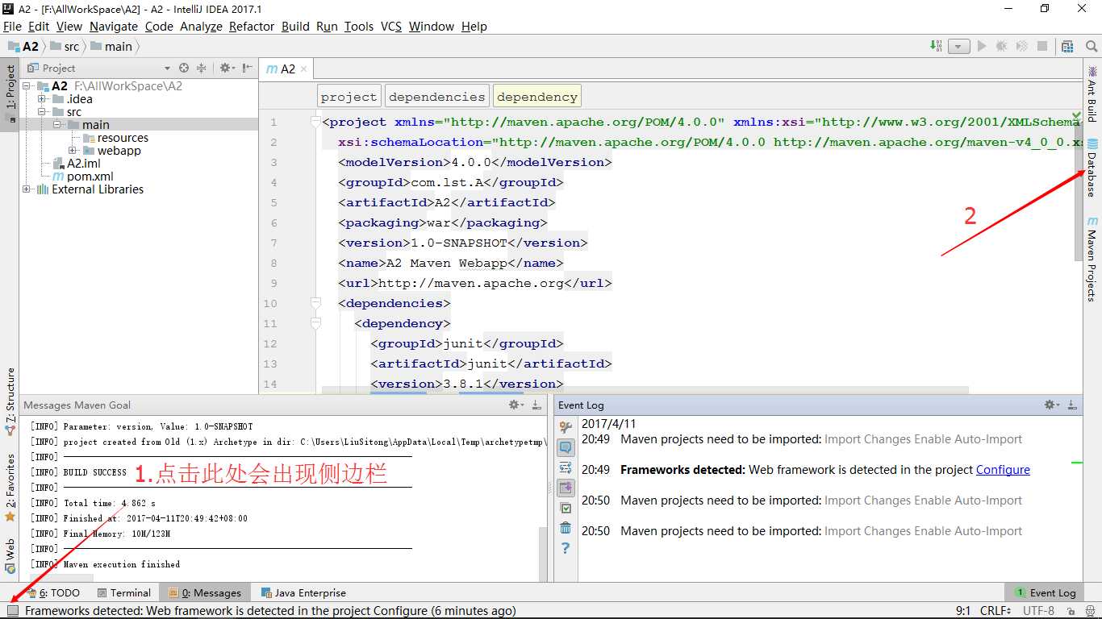Viewport: 1102px width, 619px height.
Task: Click Enable Auto-Import in the 20:49 Maven message
Action: (x=968, y=439)
